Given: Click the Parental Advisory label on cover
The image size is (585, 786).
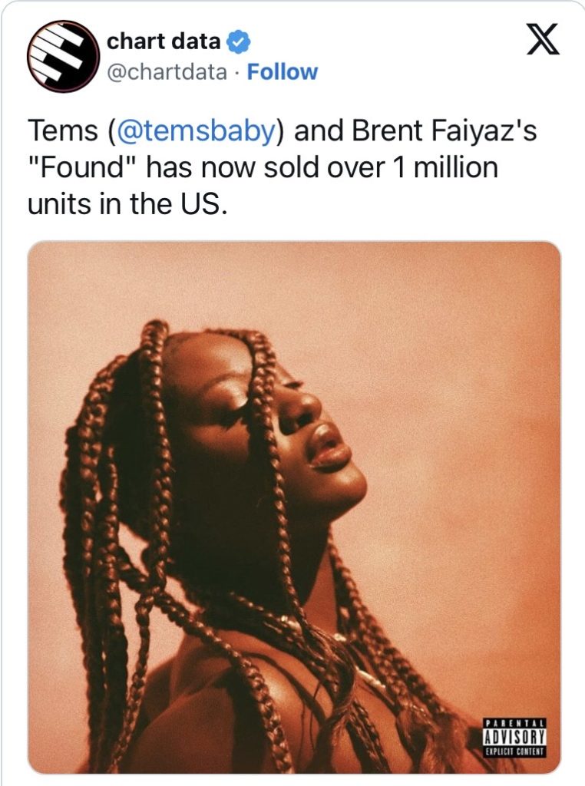Looking at the screenshot, I should [x=515, y=737].
